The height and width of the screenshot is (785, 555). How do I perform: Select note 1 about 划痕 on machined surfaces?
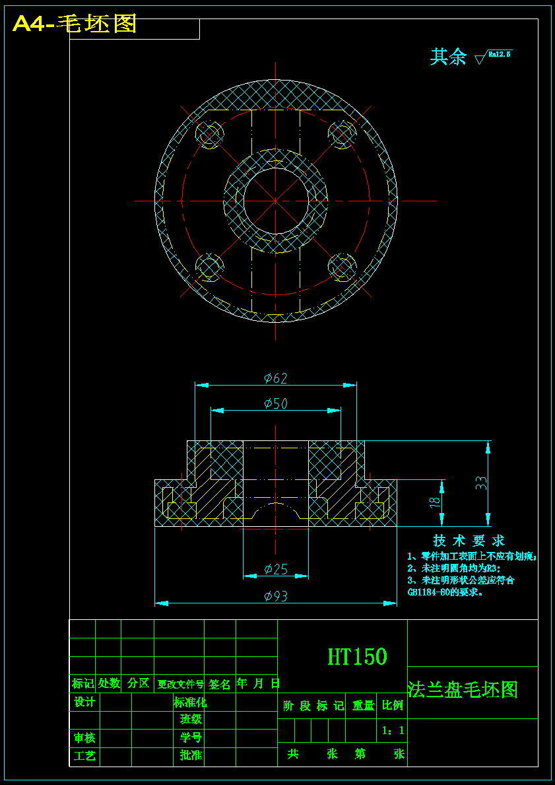click(x=472, y=556)
